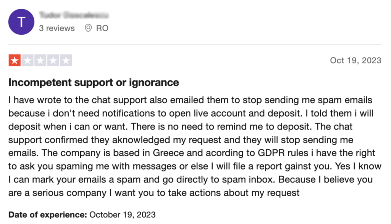The height and width of the screenshot is (224, 391).
Task: Click the location pin icon
Action: click(88, 28)
